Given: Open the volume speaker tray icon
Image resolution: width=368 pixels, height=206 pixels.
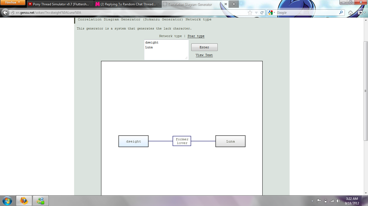Looking at the screenshot, I should [338, 201].
